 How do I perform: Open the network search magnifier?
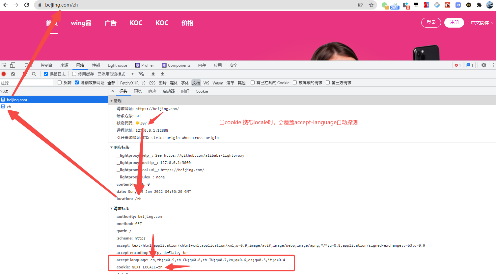click(x=34, y=74)
